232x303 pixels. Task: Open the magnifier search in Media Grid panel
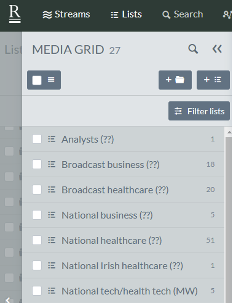tap(193, 49)
